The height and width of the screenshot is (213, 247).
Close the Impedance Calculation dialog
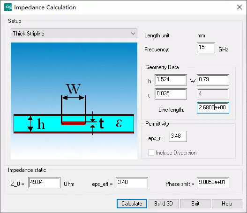pos(240,7)
